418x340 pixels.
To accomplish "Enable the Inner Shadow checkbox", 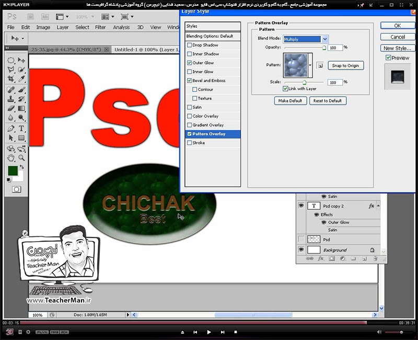I will point(189,54).
